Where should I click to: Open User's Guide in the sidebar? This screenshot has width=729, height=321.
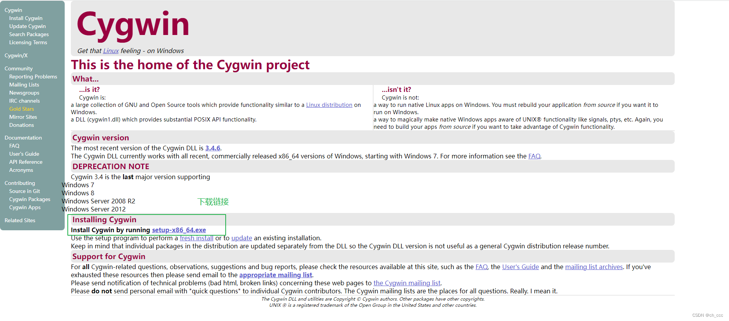point(24,154)
